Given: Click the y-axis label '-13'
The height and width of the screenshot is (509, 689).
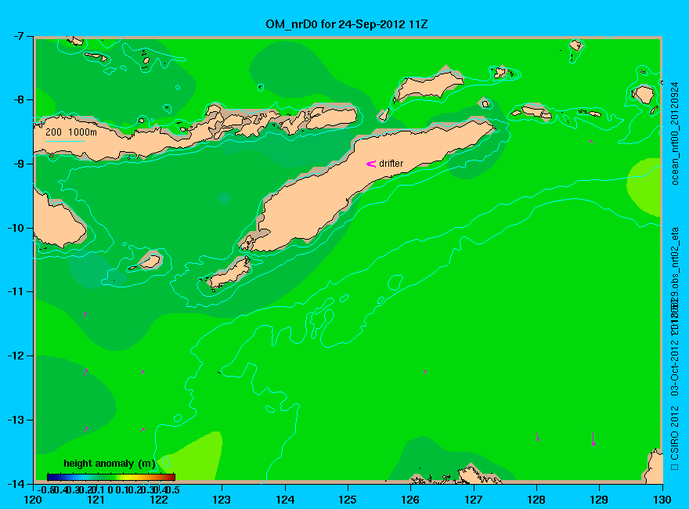Looking at the screenshot, I should [x=16, y=420].
